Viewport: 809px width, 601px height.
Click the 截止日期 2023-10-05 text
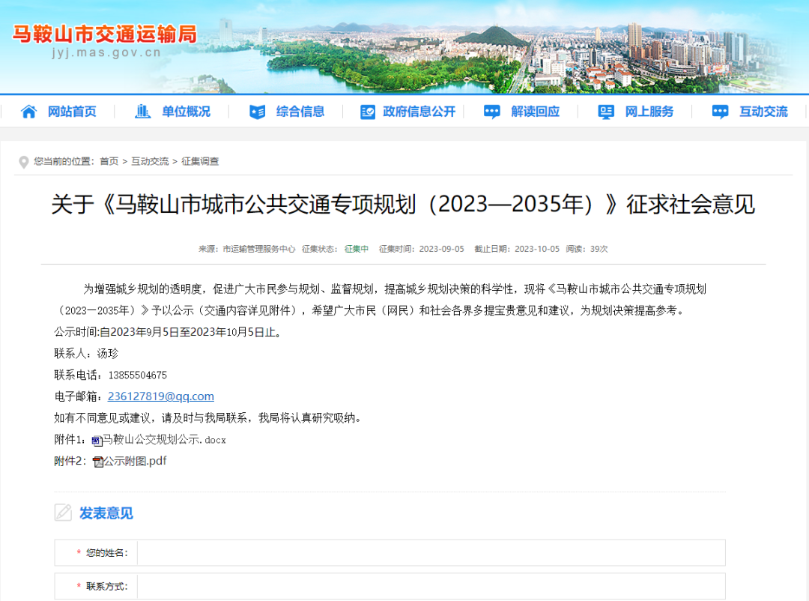[517, 249]
